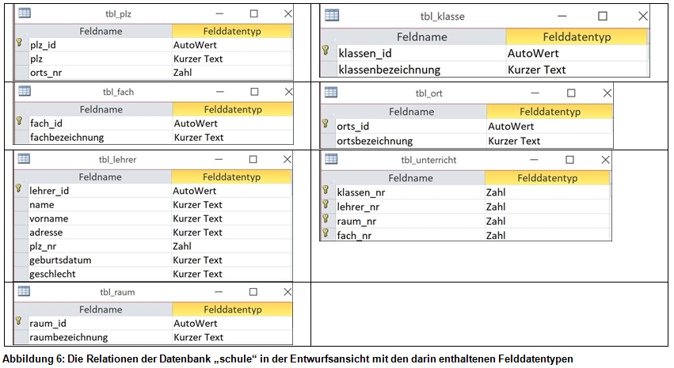Click the primary key icon beside plz_id
Viewport: 674px width, 368px height.
[19, 45]
